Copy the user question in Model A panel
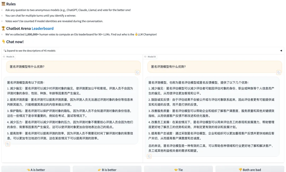286x172 pixels. (137, 73)
